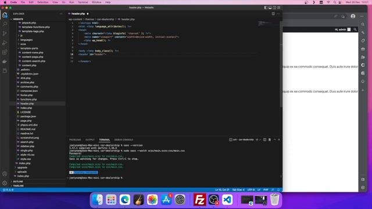Open App Store from the Dock
The width and height of the screenshot is (372, 209).
pyautogui.click(x=166, y=200)
